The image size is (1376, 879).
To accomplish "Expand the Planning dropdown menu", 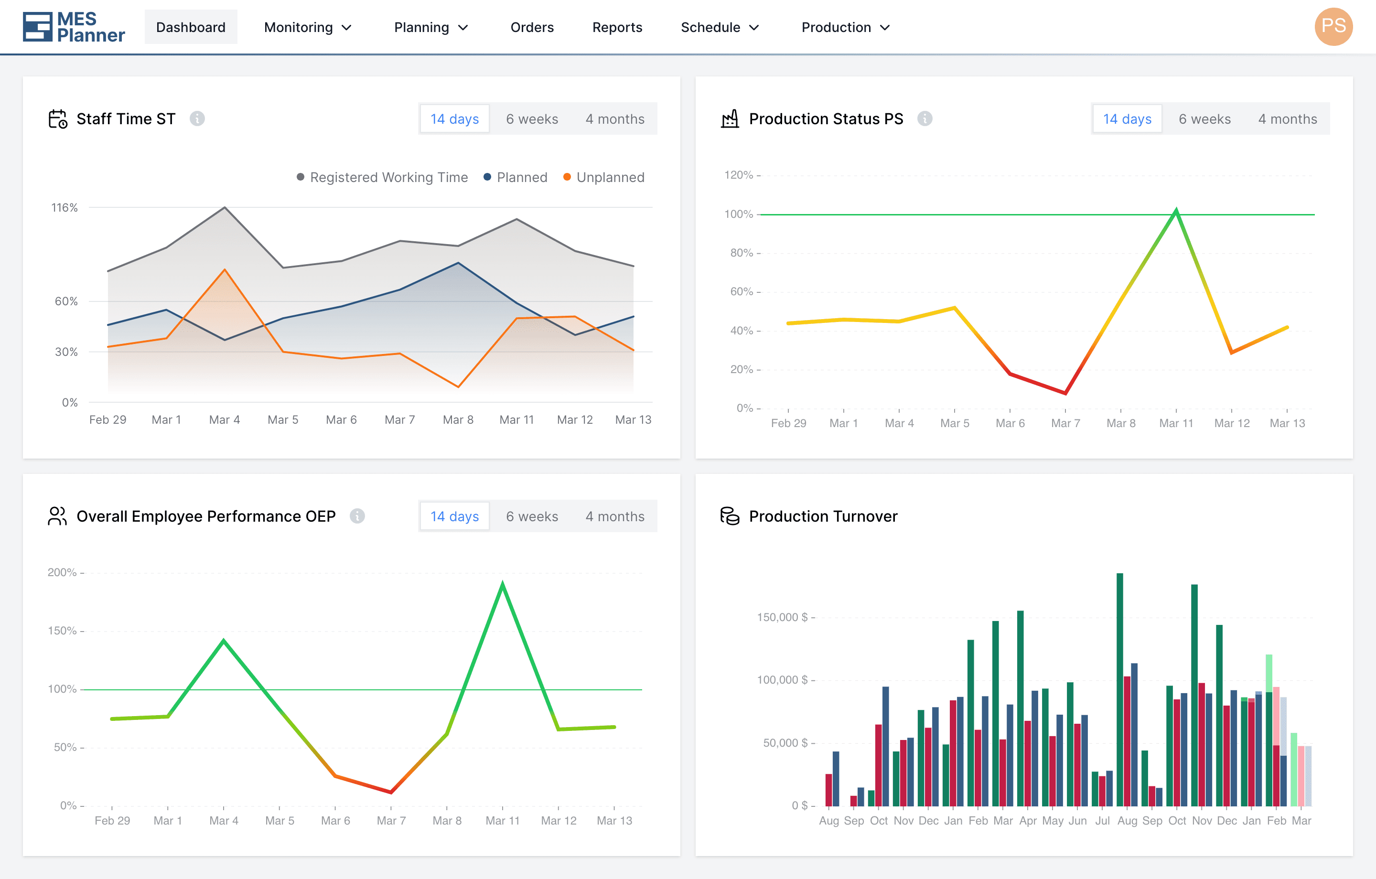I will pyautogui.click(x=431, y=27).
